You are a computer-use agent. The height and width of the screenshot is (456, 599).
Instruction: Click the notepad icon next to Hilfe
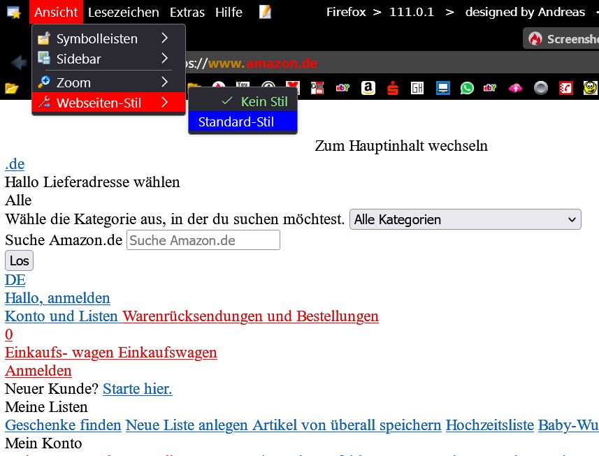(x=265, y=12)
